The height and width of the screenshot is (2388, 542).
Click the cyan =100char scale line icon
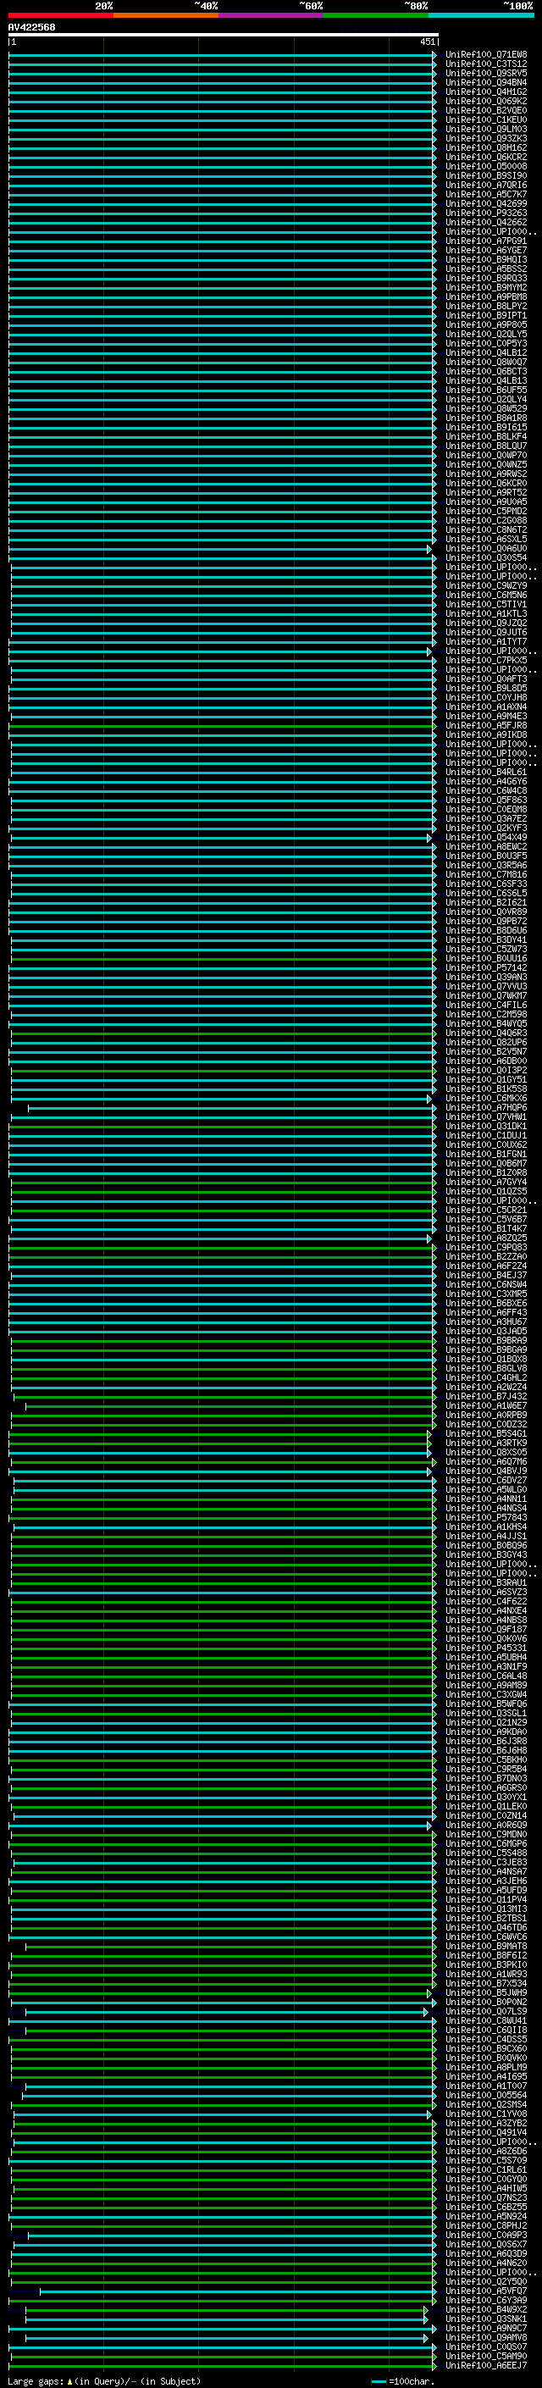click(x=378, y=2380)
